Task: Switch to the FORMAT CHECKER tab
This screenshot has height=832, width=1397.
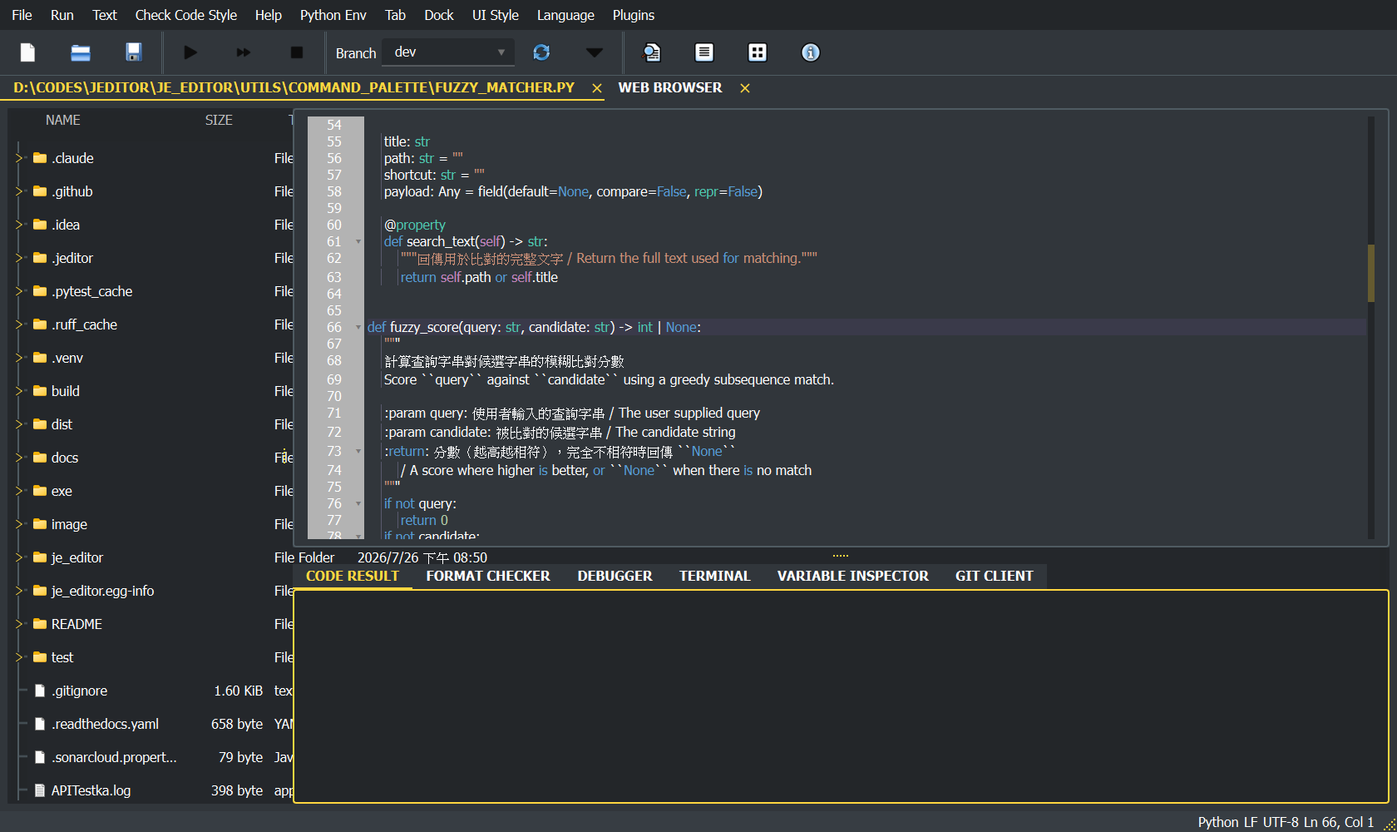Action: (x=488, y=576)
